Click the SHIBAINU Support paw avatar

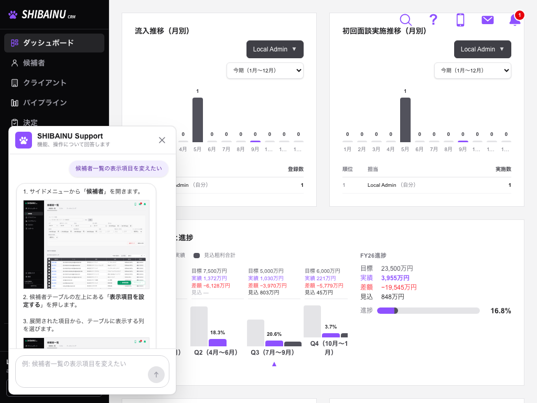[x=24, y=140]
